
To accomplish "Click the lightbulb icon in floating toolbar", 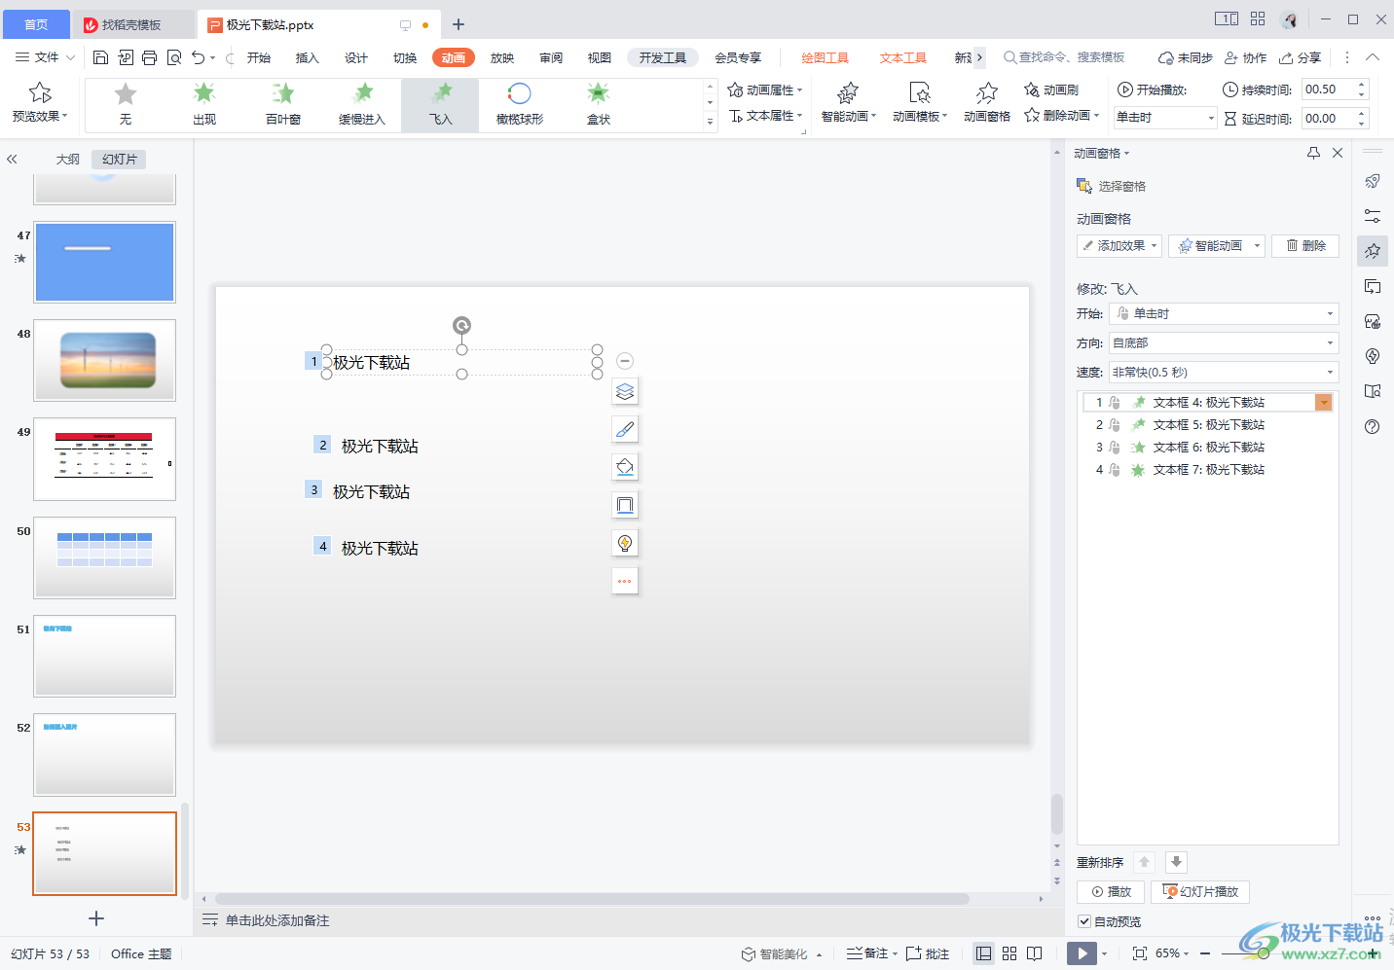I will pos(625,543).
